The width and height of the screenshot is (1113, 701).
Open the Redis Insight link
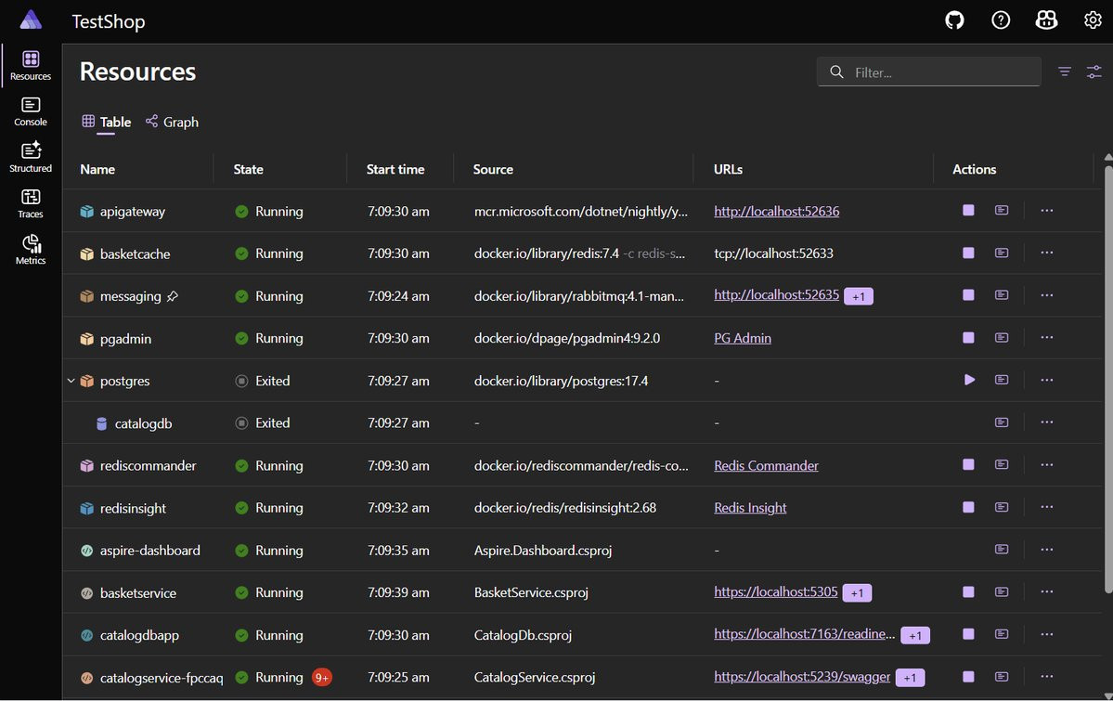[750, 508]
